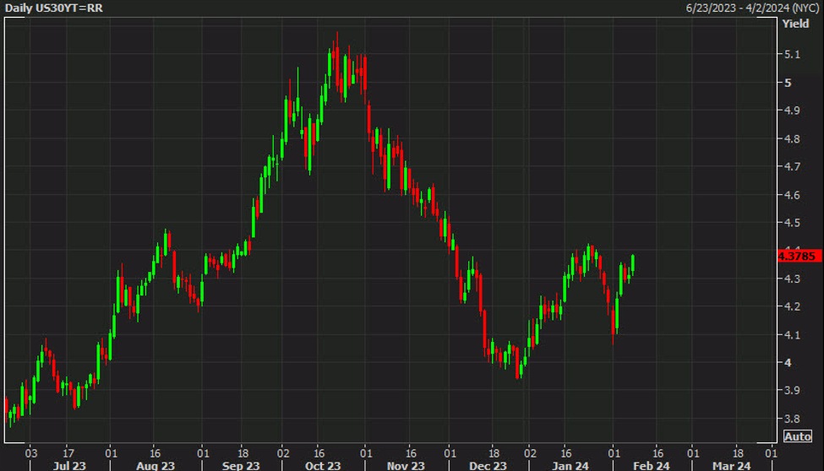Select the Jul 23 month label
Viewport: 824px width, 471px height.
point(69,465)
